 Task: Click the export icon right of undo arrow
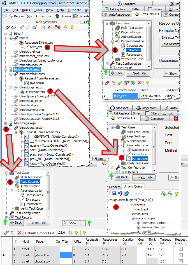coord(127,193)
